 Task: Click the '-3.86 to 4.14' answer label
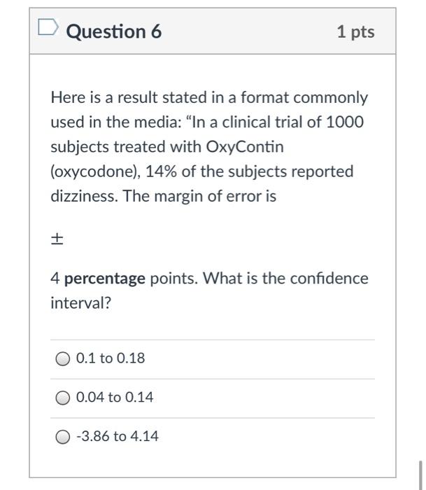pos(118,436)
